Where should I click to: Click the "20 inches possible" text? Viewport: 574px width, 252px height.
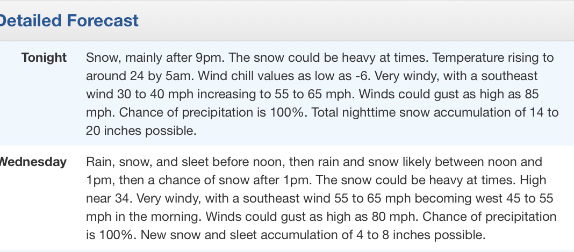(141, 131)
